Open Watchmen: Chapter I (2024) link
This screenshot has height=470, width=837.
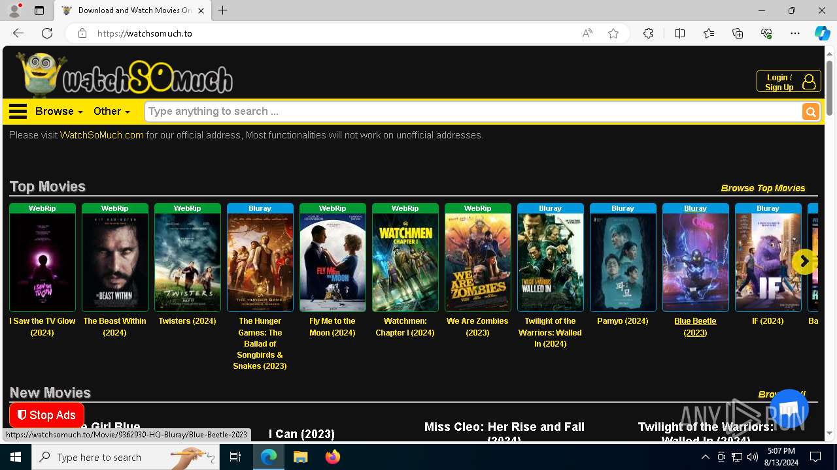click(x=405, y=326)
